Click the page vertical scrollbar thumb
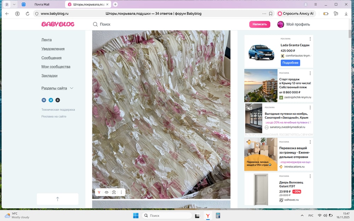Image resolution: width=354 pixels, height=221 pixels. (350, 34)
